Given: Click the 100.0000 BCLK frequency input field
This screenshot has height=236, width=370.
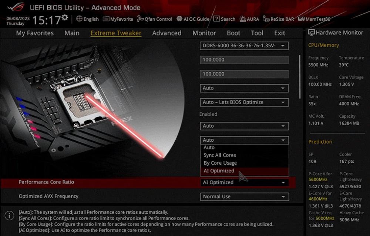Looking at the screenshot, I should [244, 60].
